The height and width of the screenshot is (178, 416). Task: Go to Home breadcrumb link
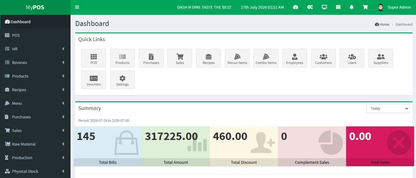(x=382, y=24)
